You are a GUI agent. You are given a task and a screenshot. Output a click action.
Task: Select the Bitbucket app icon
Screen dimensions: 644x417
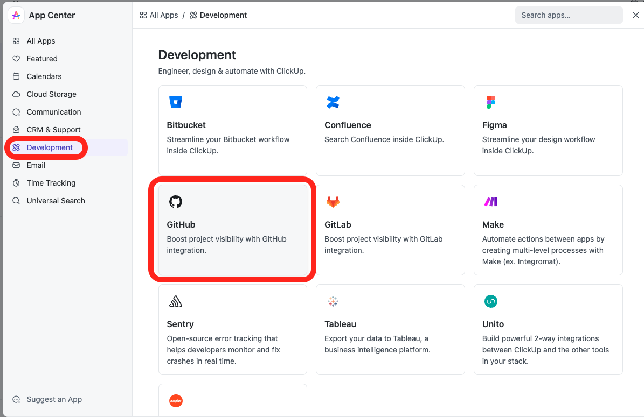click(x=175, y=102)
